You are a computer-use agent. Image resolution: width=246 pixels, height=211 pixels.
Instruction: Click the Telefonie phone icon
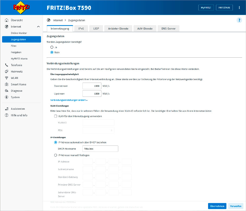[7, 65]
